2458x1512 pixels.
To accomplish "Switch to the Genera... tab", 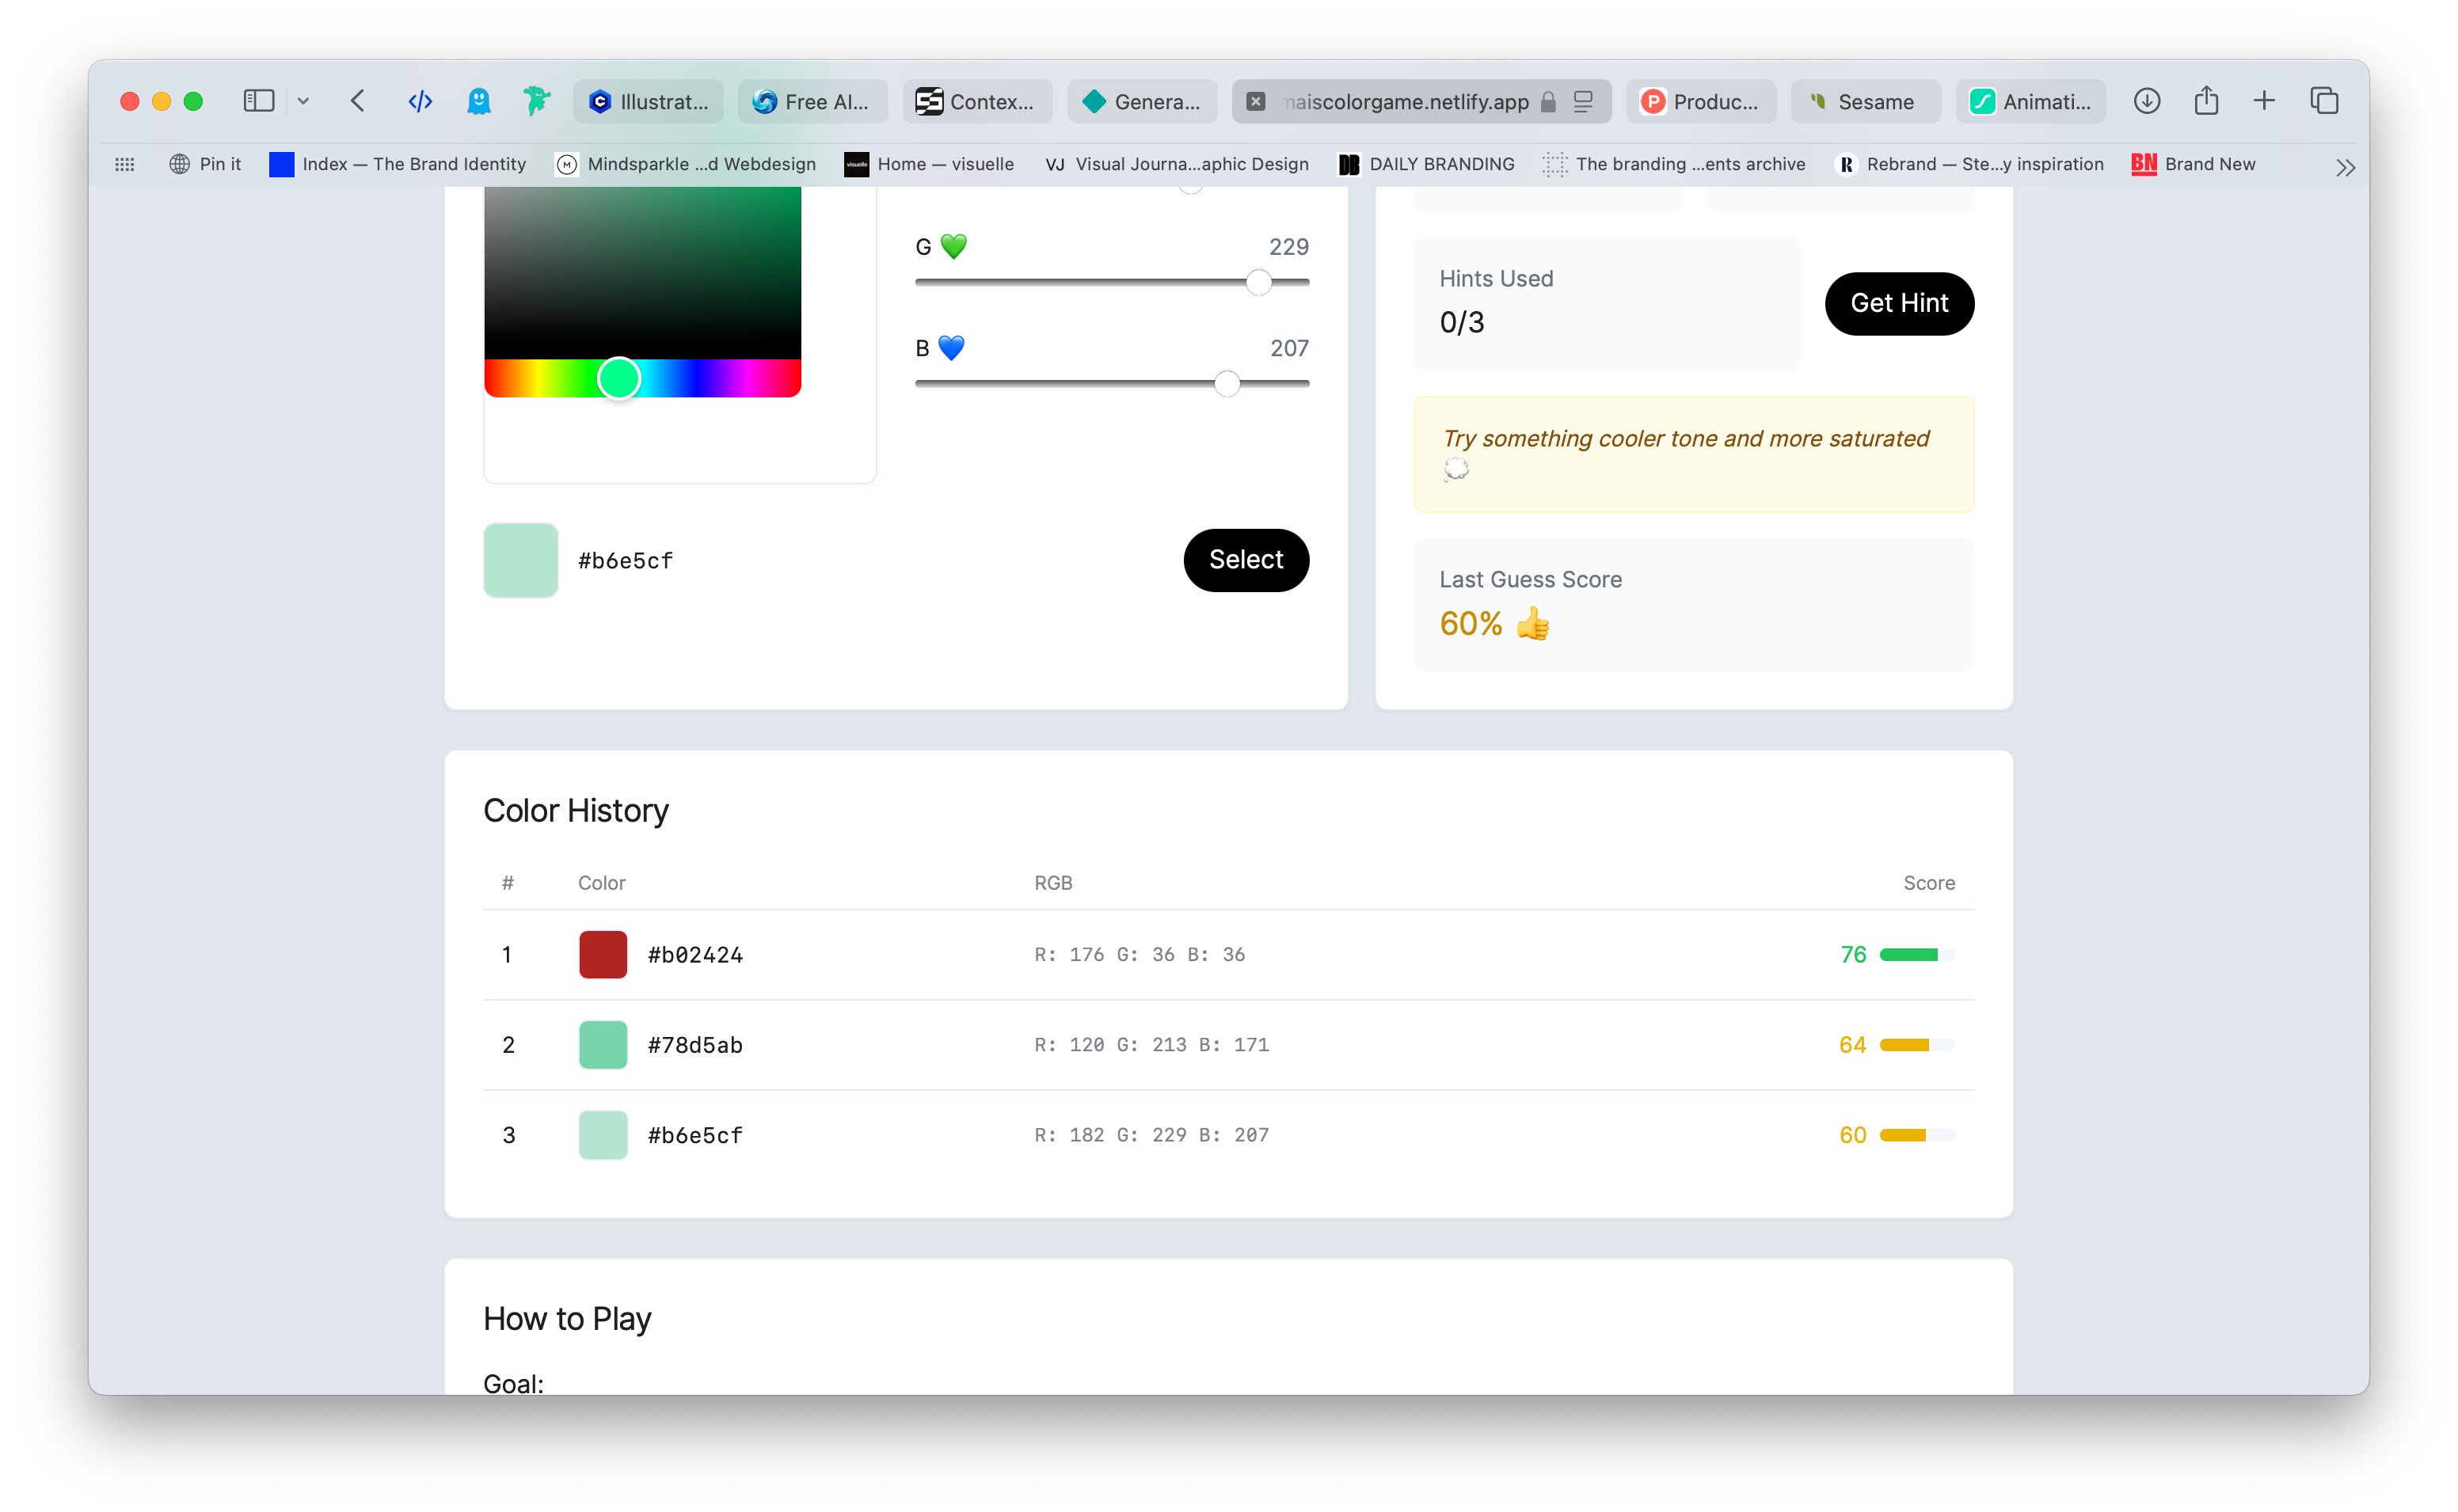I will [1142, 101].
